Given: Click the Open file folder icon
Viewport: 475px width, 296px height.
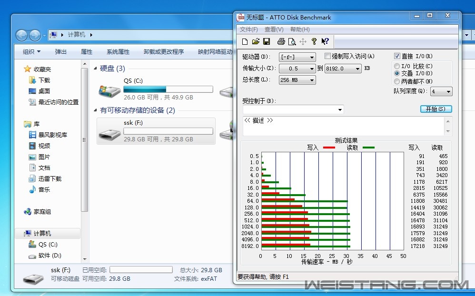Looking at the screenshot, I should coord(256,42).
